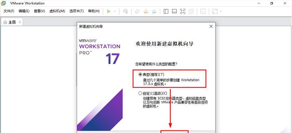This screenshot has height=133, width=292.
Task: Select the 自定义(高级)(C) radio option
Action: coord(140,93)
